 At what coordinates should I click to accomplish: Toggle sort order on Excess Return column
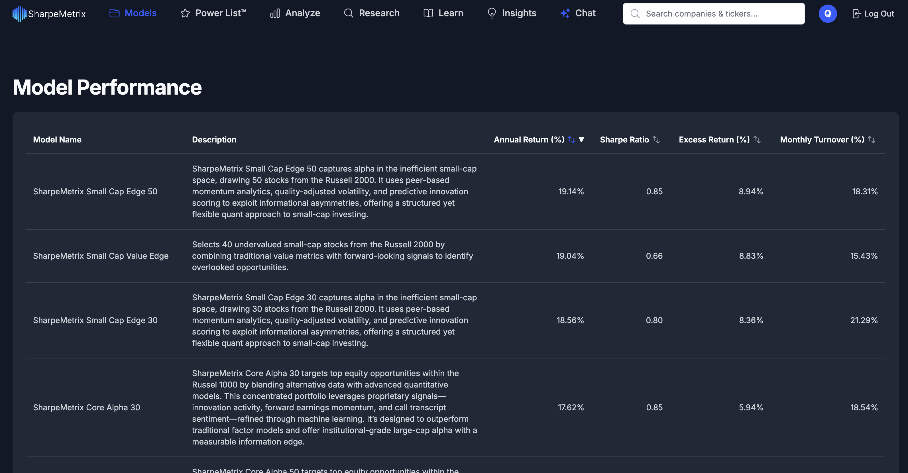(757, 139)
